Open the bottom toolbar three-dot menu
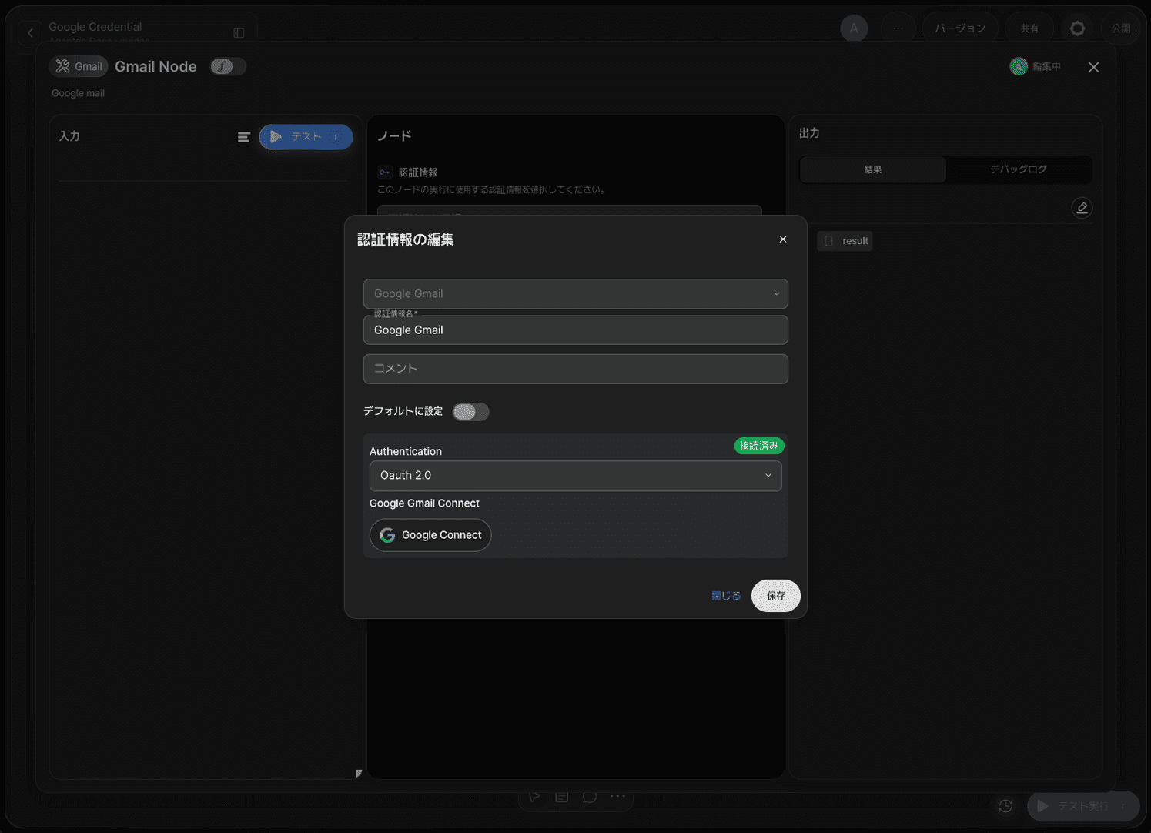Screen dimensions: 1151x833 [x=617, y=797]
